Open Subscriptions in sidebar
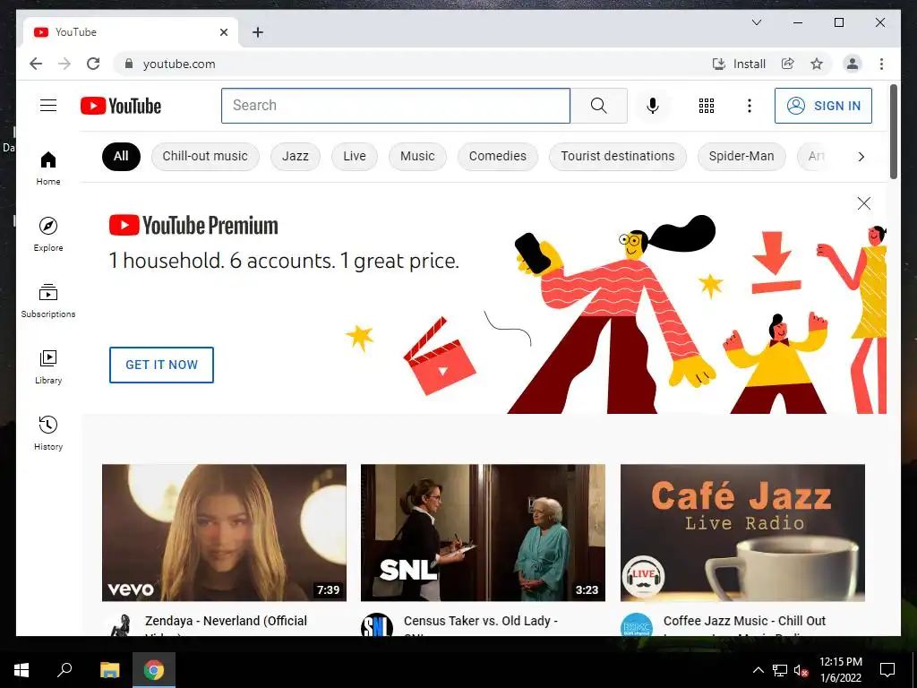917x688 pixels. [x=48, y=301]
